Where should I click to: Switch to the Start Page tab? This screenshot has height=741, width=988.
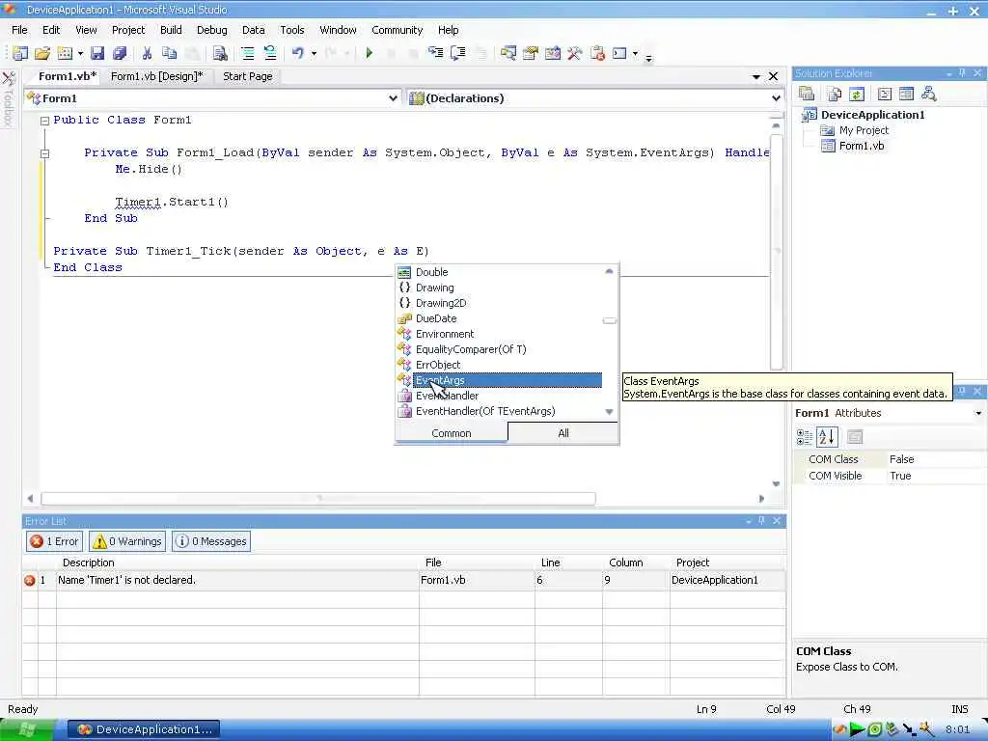248,76
